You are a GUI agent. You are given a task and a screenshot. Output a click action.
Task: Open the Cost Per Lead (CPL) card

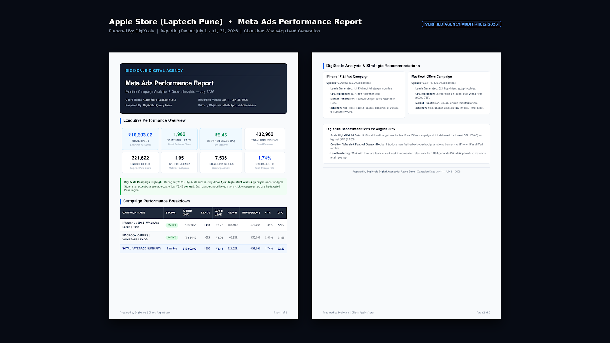tap(221, 139)
